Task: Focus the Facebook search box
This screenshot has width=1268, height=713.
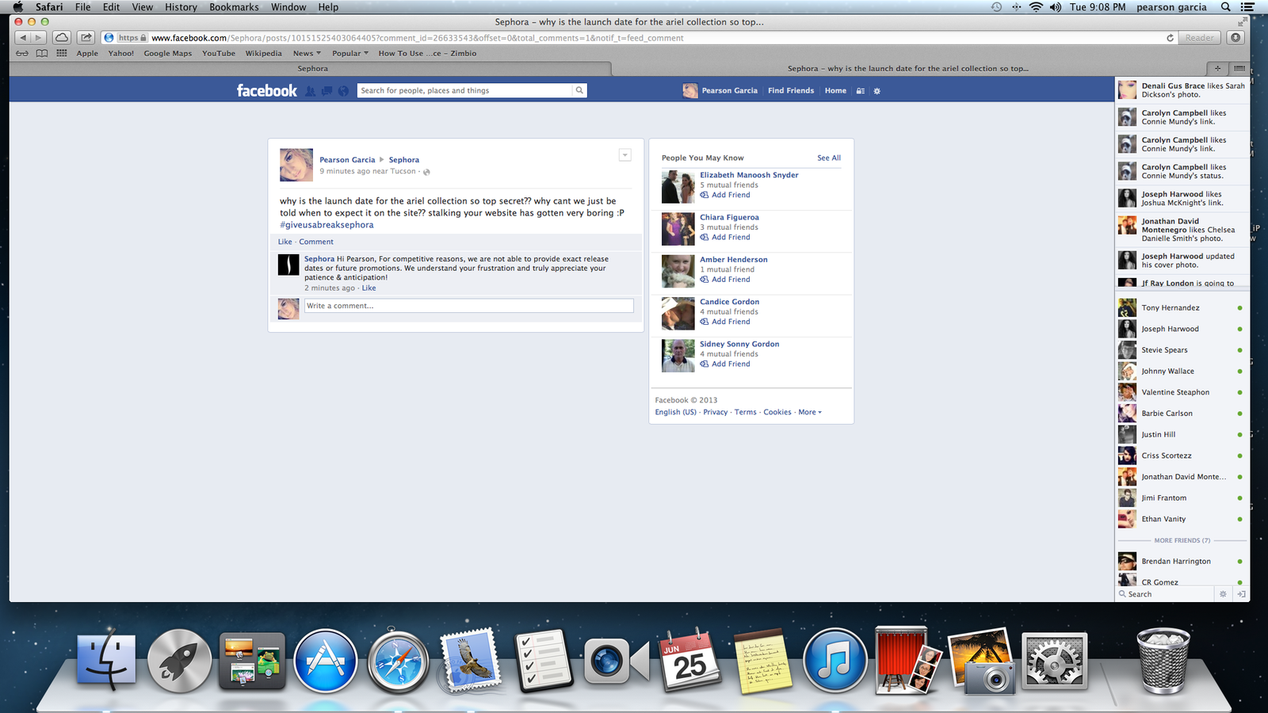Action: pyautogui.click(x=465, y=90)
